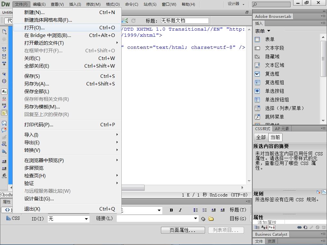This screenshot has width=327, height=245.
Task: Show Category View in CSS properties
Action: point(257,227)
